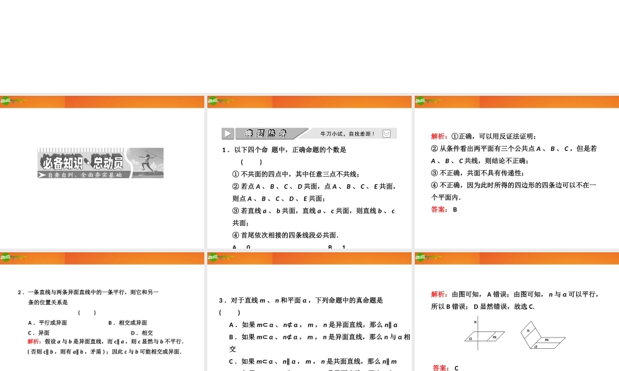Select the 必备知识·总动员 banner title
619x371 pixels.
coord(82,162)
